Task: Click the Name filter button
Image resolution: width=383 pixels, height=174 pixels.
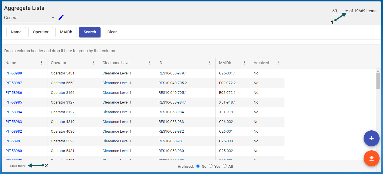Action: pos(16,32)
